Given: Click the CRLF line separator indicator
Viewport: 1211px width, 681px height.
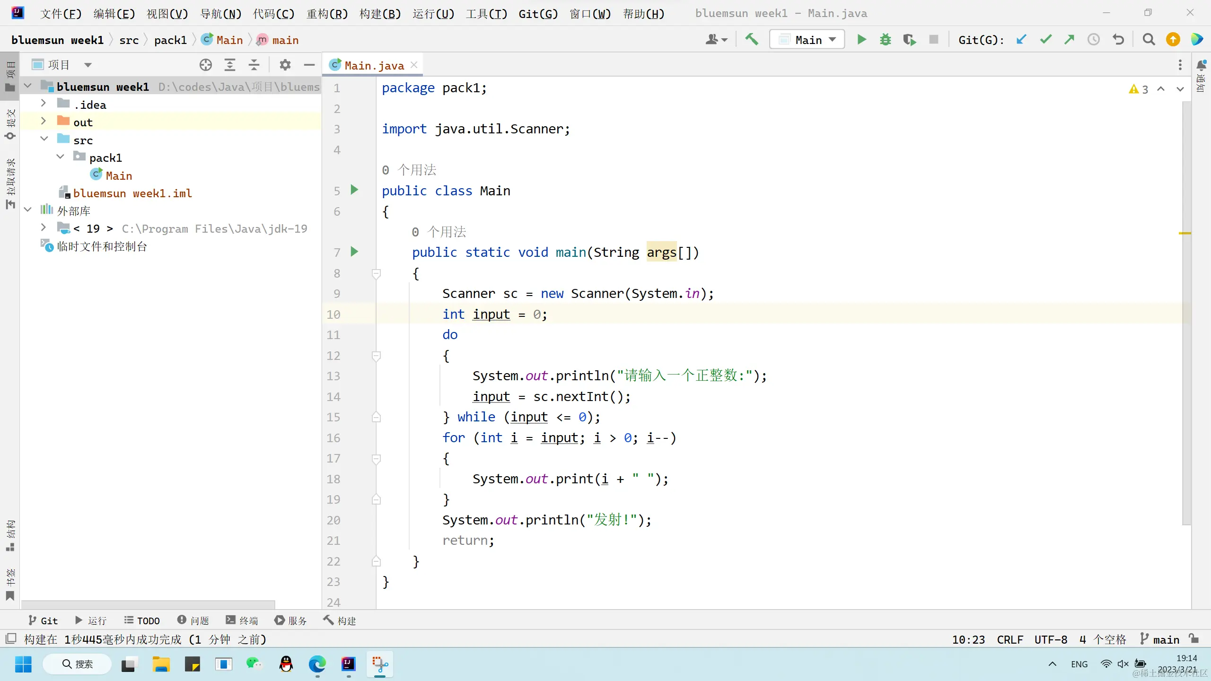Looking at the screenshot, I should 1009,640.
